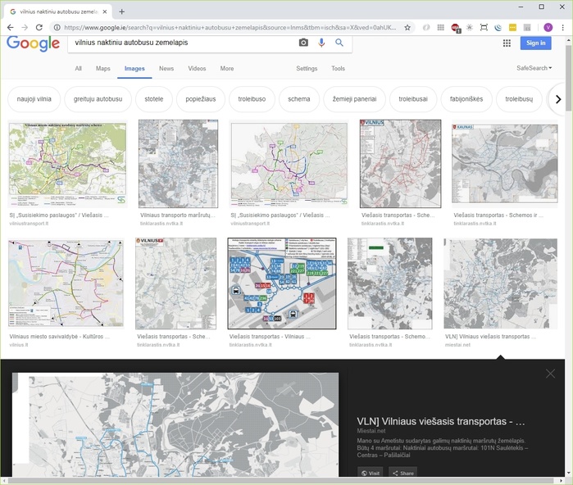
Task: Select the troleibusų chip
Action: (x=519, y=99)
